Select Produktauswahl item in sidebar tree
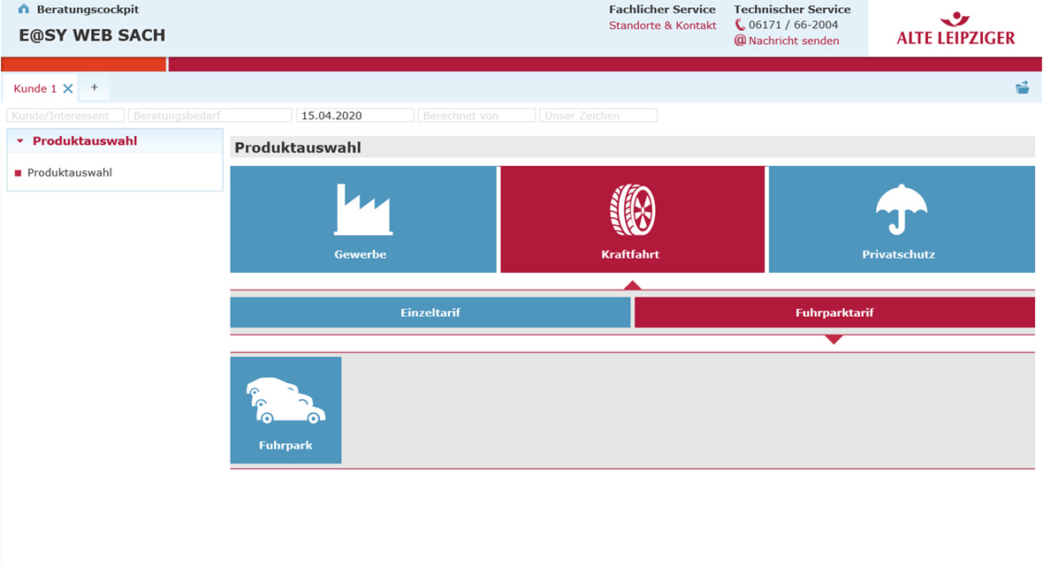 [x=70, y=173]
